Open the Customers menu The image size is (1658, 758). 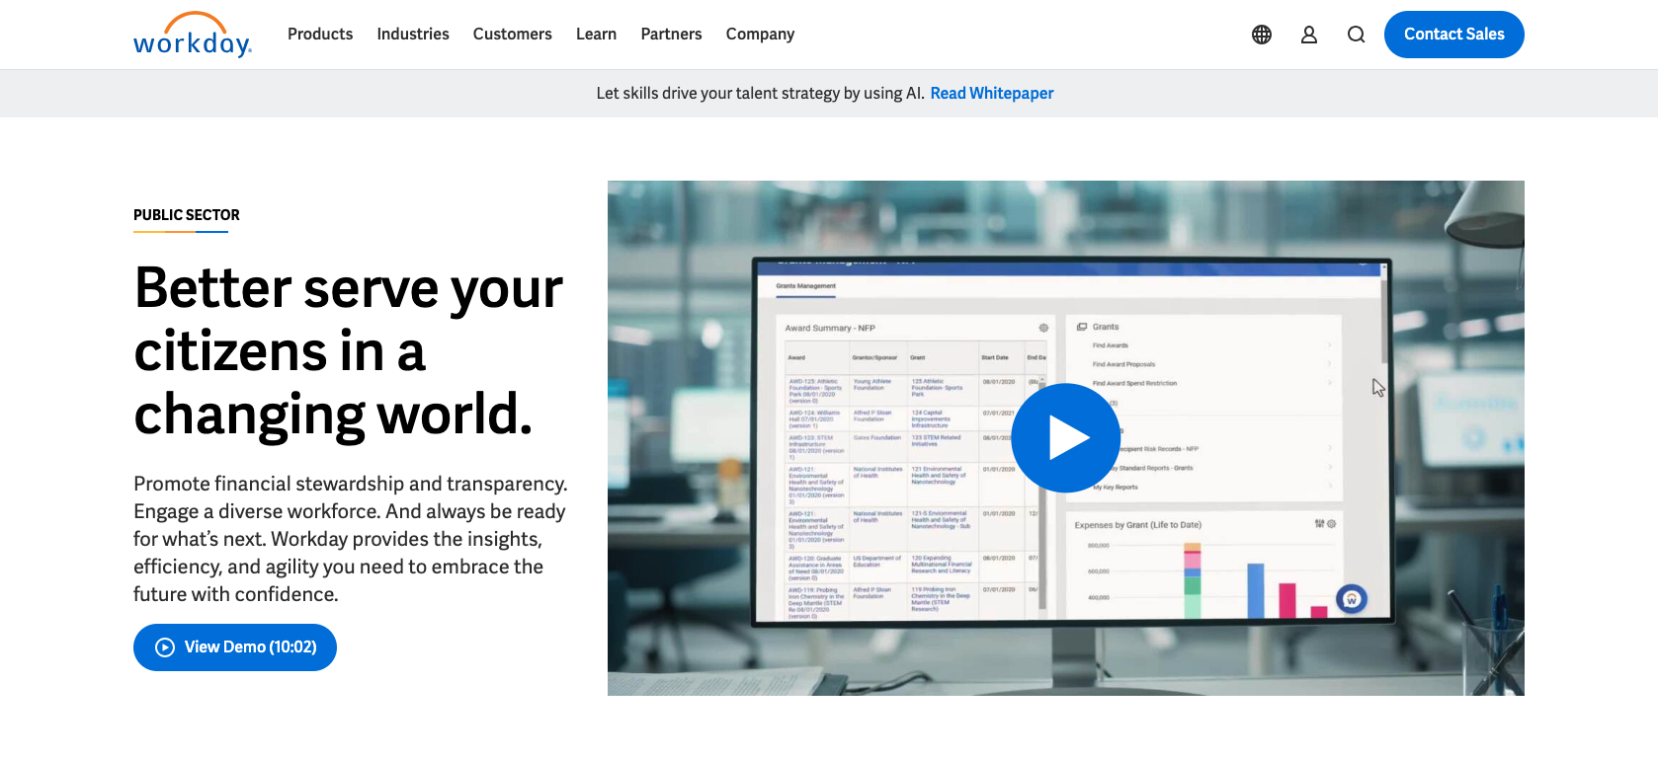click(513, 35)
